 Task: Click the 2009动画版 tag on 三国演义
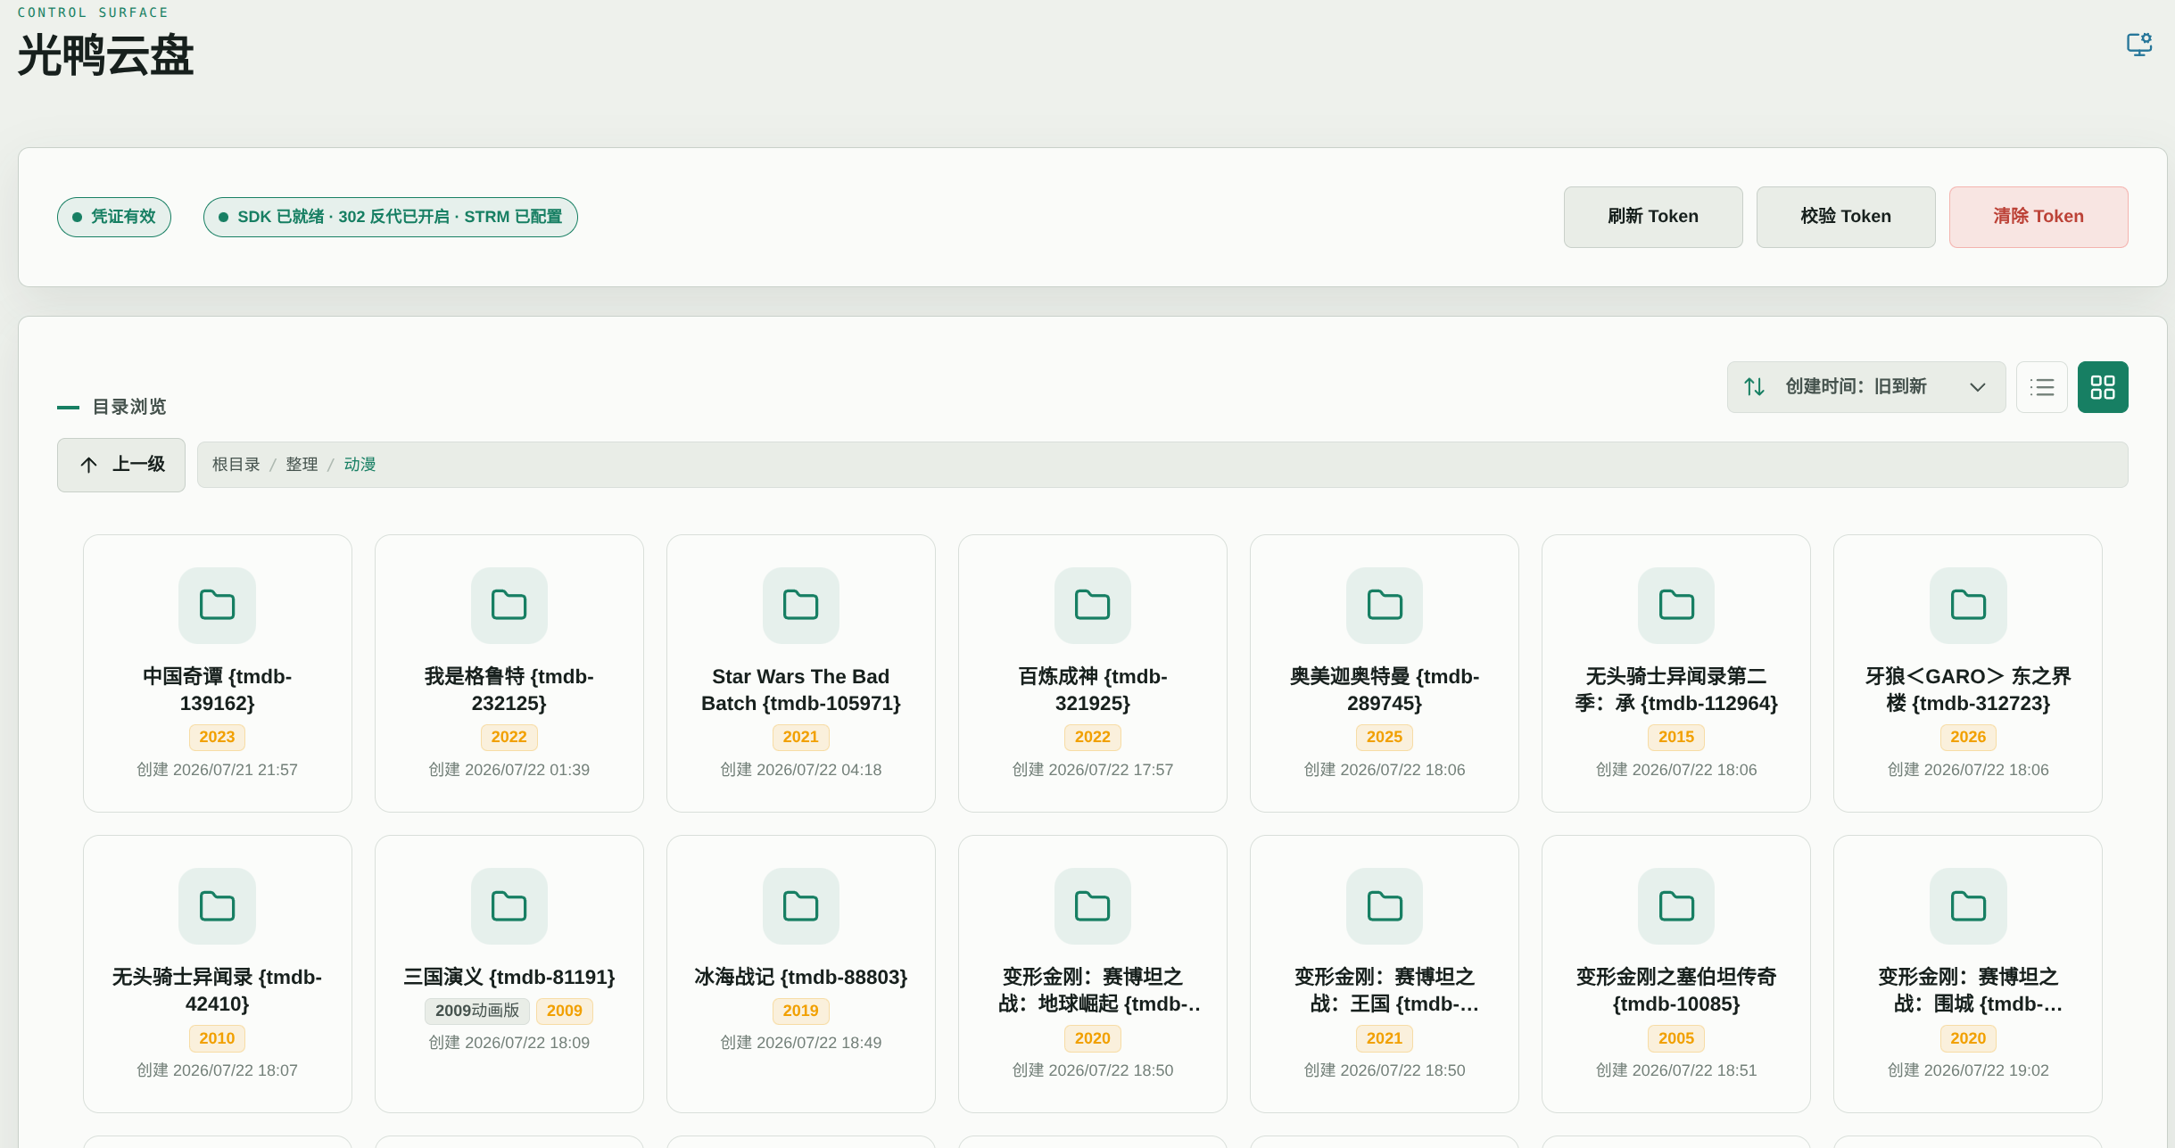(x=477, y=1011)
